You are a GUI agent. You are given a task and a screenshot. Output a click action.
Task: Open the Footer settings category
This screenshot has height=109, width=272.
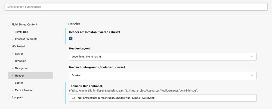click(x=19, y=83)
